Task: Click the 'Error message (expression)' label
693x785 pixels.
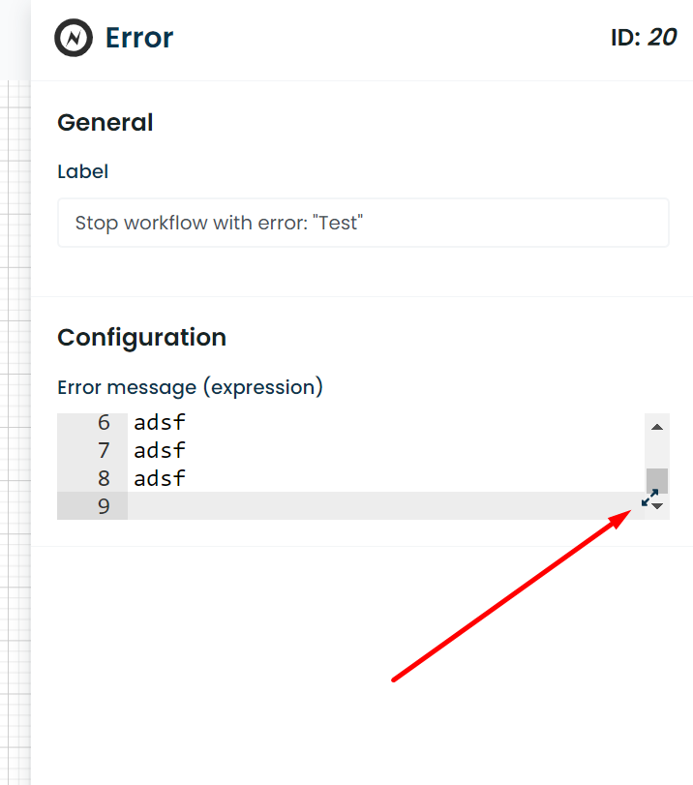Action: 190,387
